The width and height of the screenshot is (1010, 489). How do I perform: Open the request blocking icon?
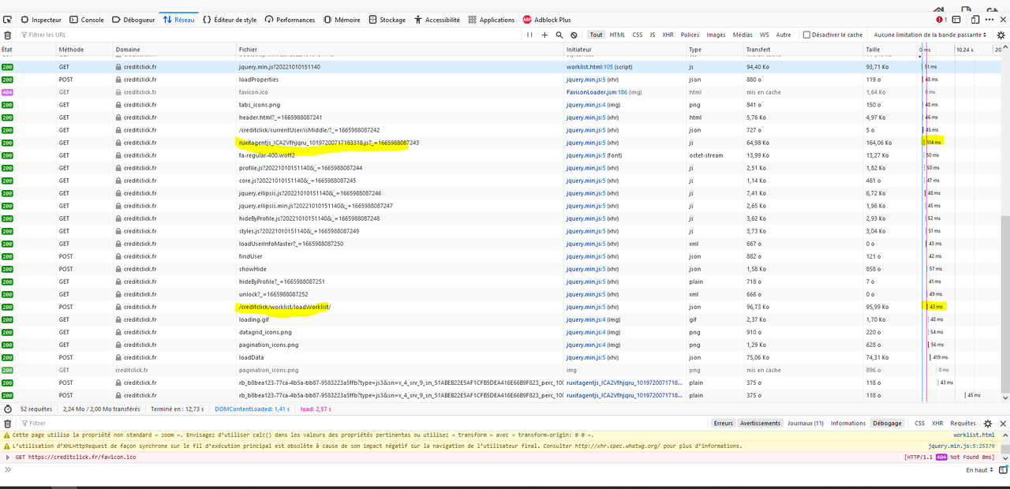click(x=574, y=35)
